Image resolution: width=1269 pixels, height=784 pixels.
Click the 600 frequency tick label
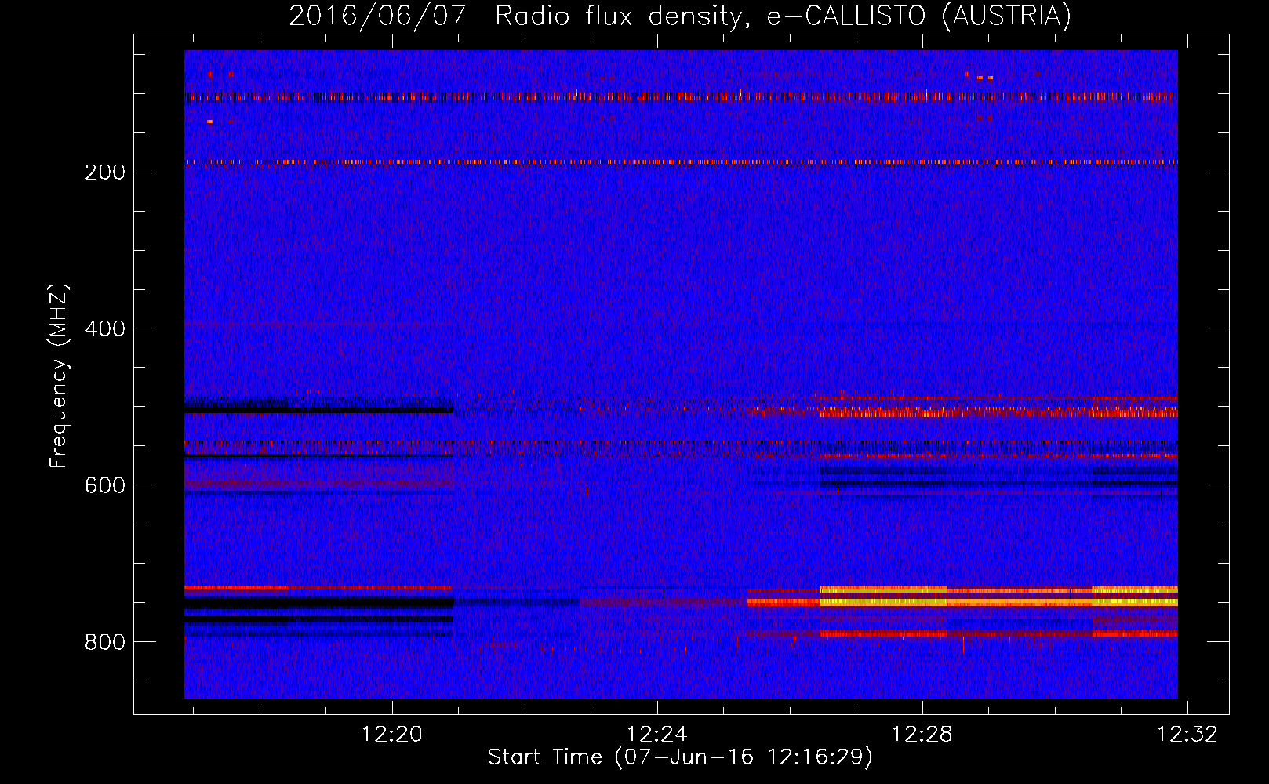coord(105,485)
